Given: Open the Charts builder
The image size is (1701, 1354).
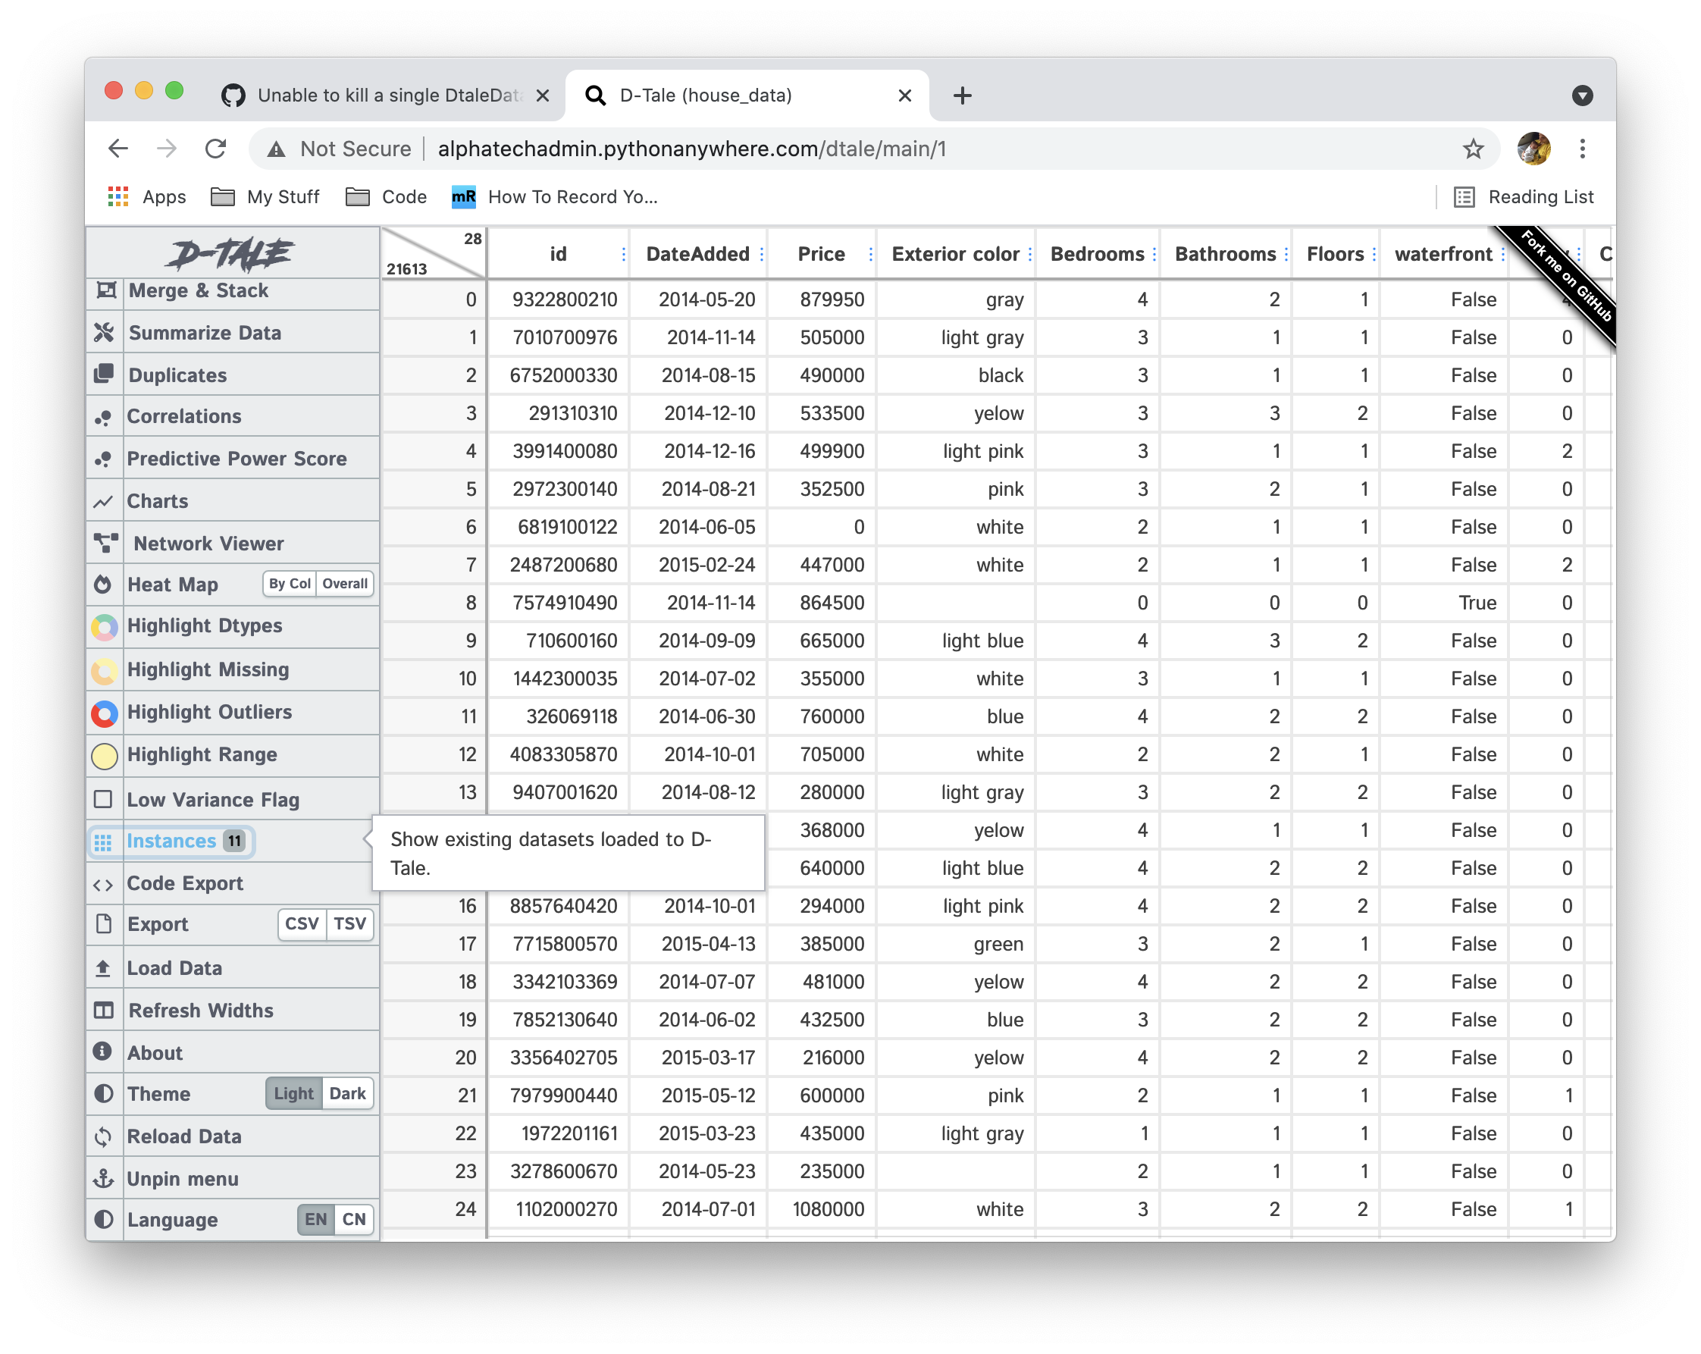Looking at the screenshot, I should click(157, 500).
